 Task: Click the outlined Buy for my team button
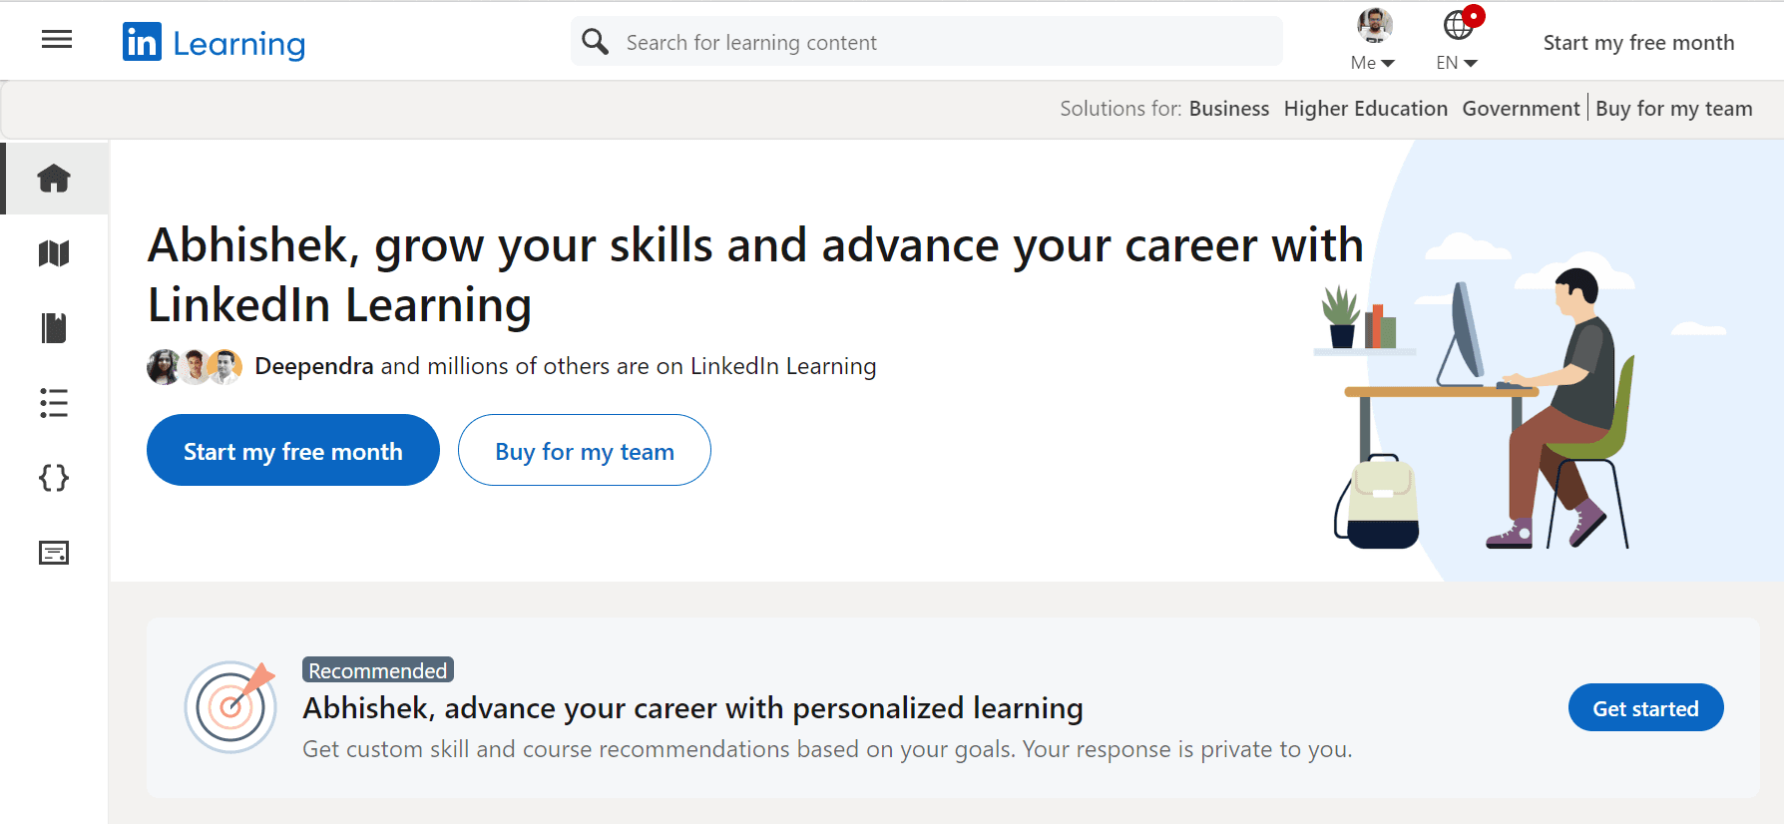pos(585,451)
